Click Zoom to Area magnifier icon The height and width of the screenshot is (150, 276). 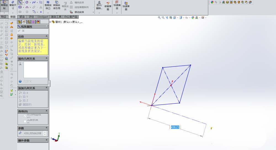click(163, 18)
